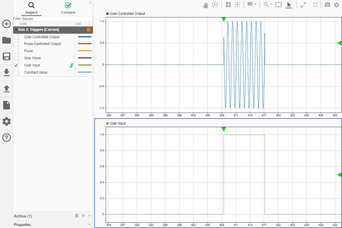Click the visualization type icon in toolbar
Image resolution: width=342 pixels, height=228 pixels.
(x=250, y=4)
